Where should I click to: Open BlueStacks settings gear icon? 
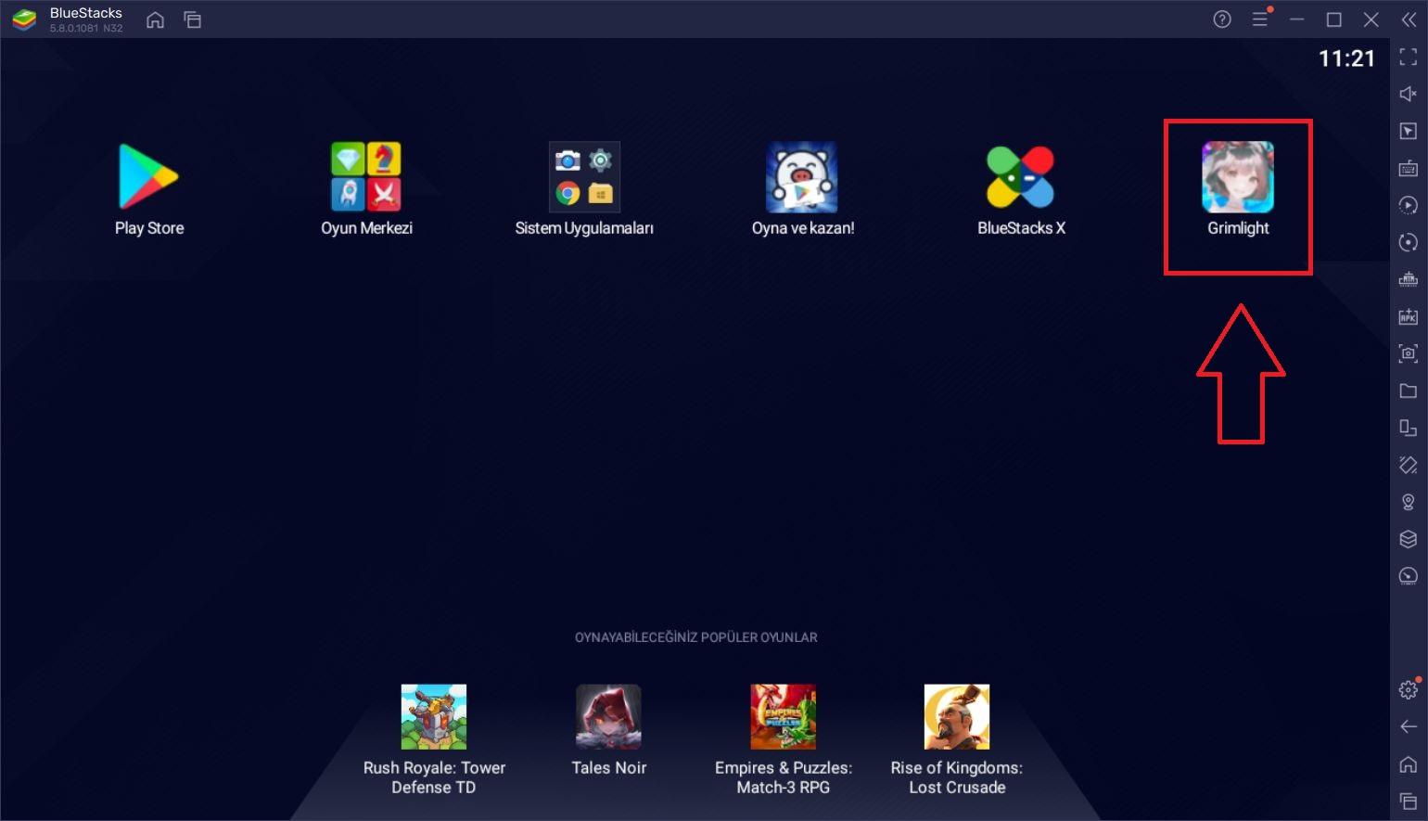(x=1409, y=689)
